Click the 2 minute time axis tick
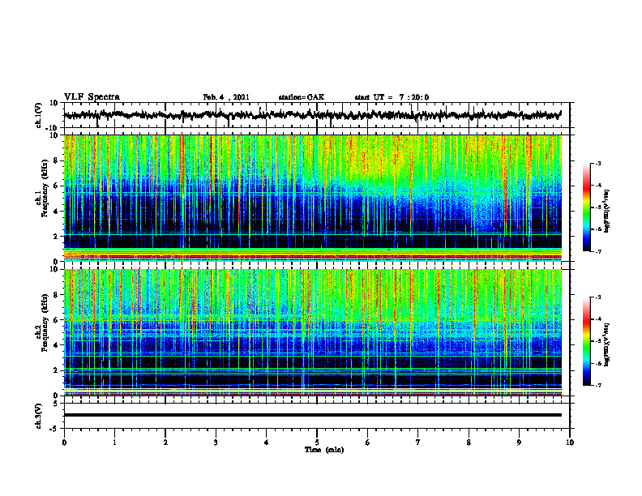 pyautogui.click(x=165, y=443)
